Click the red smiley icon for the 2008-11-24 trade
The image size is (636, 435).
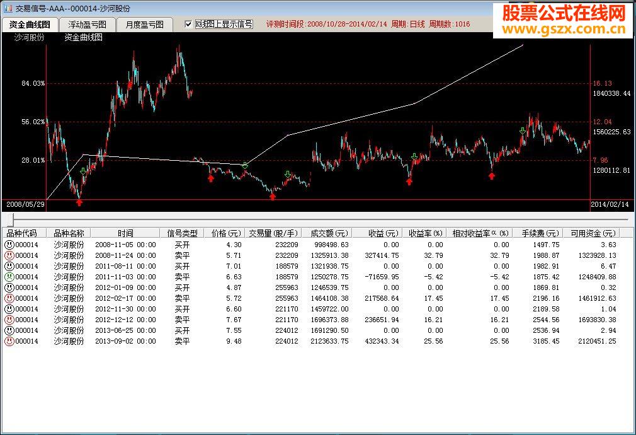[9, 255]
